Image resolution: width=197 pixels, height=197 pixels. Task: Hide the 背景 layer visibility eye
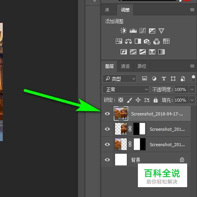107,160
